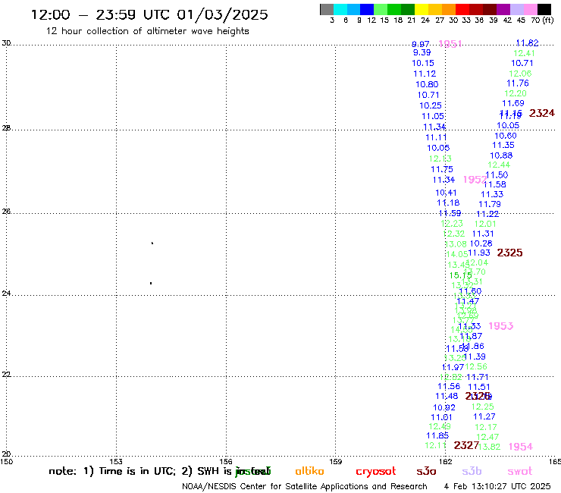The height and width of the screenshot is (493, 561).
Task: Select the pink swatch in the color scale
Action: click(531, 9)
